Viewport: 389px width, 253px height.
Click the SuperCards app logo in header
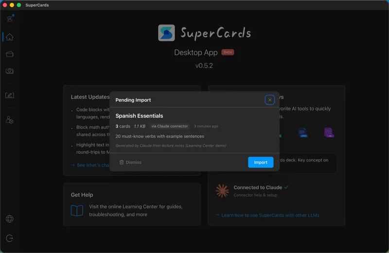click(166, 33)
